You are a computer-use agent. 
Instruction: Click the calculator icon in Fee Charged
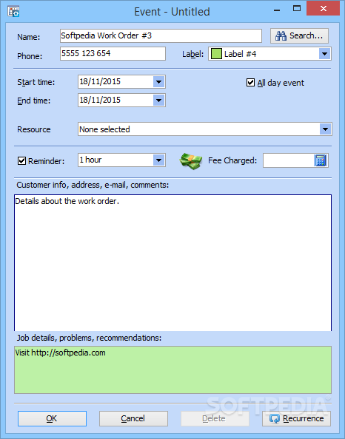point(321,160)
